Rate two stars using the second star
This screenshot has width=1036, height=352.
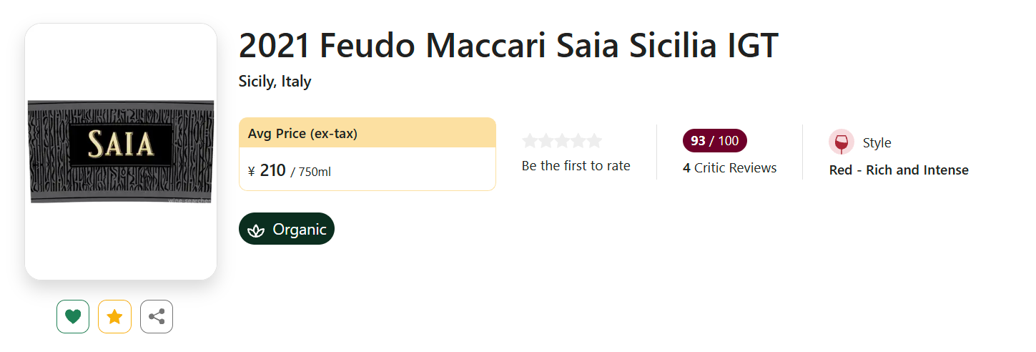[546, 141]
